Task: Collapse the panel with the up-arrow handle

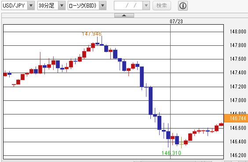Action: tap(124, 15)
